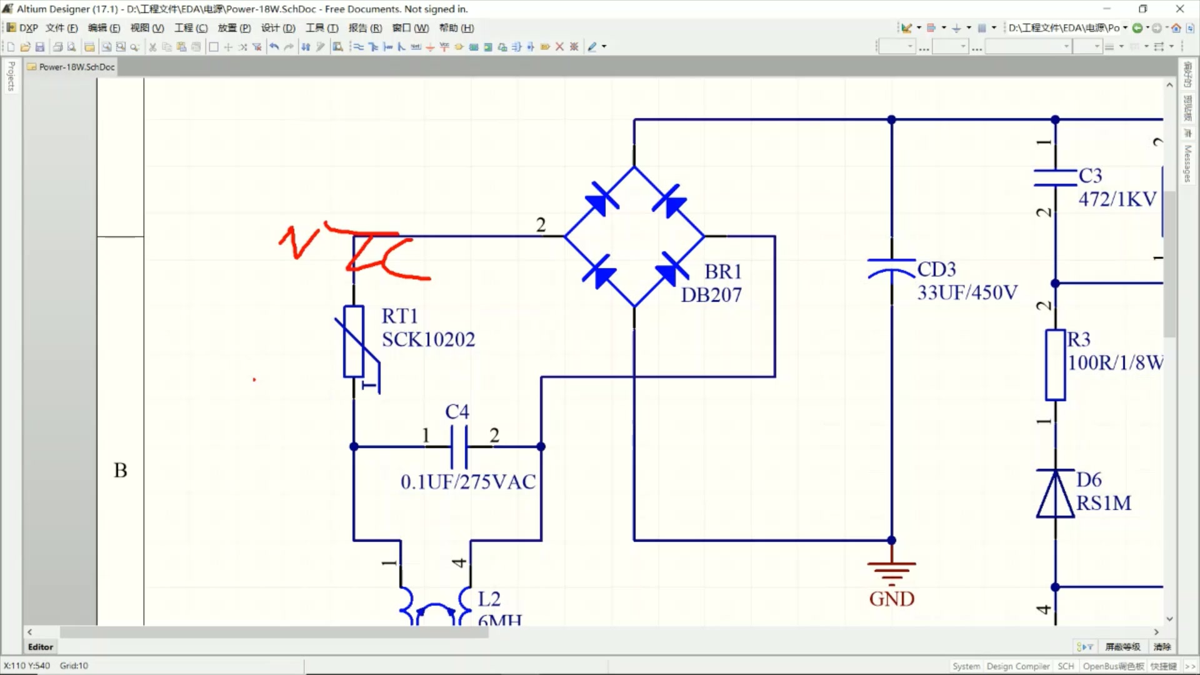Select the red X No ERC tool
The image size is (1200, 675).
click(559, 47)
